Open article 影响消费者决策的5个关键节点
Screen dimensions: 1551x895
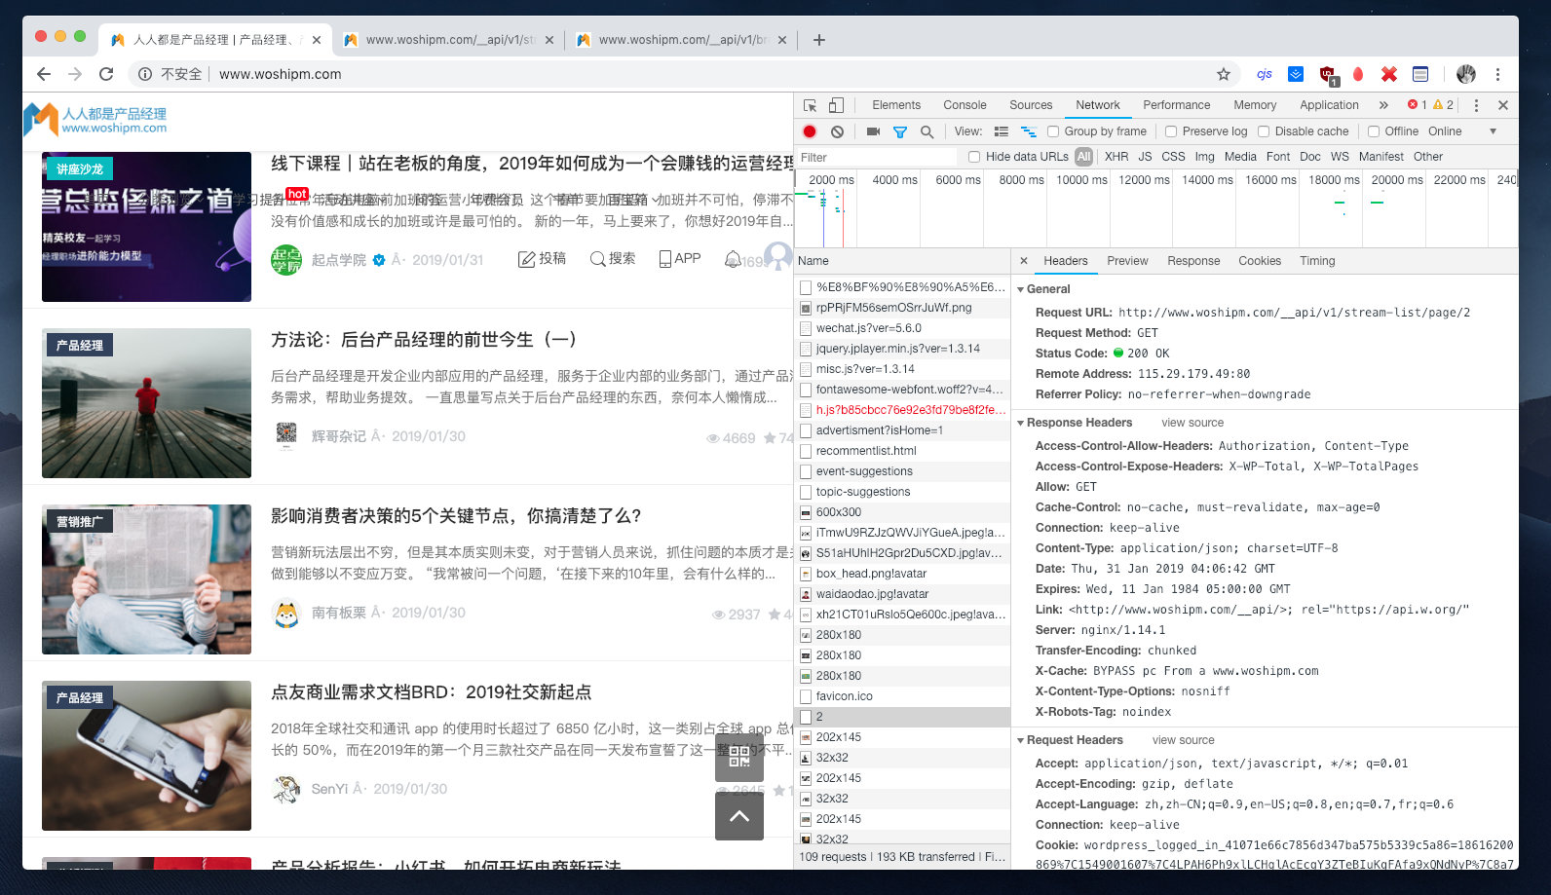456,516
